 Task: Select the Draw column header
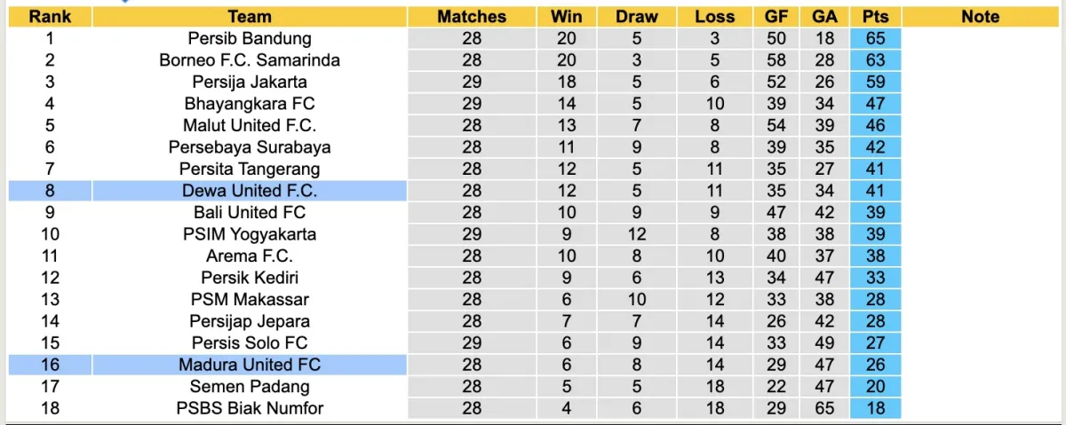[637, 17]
